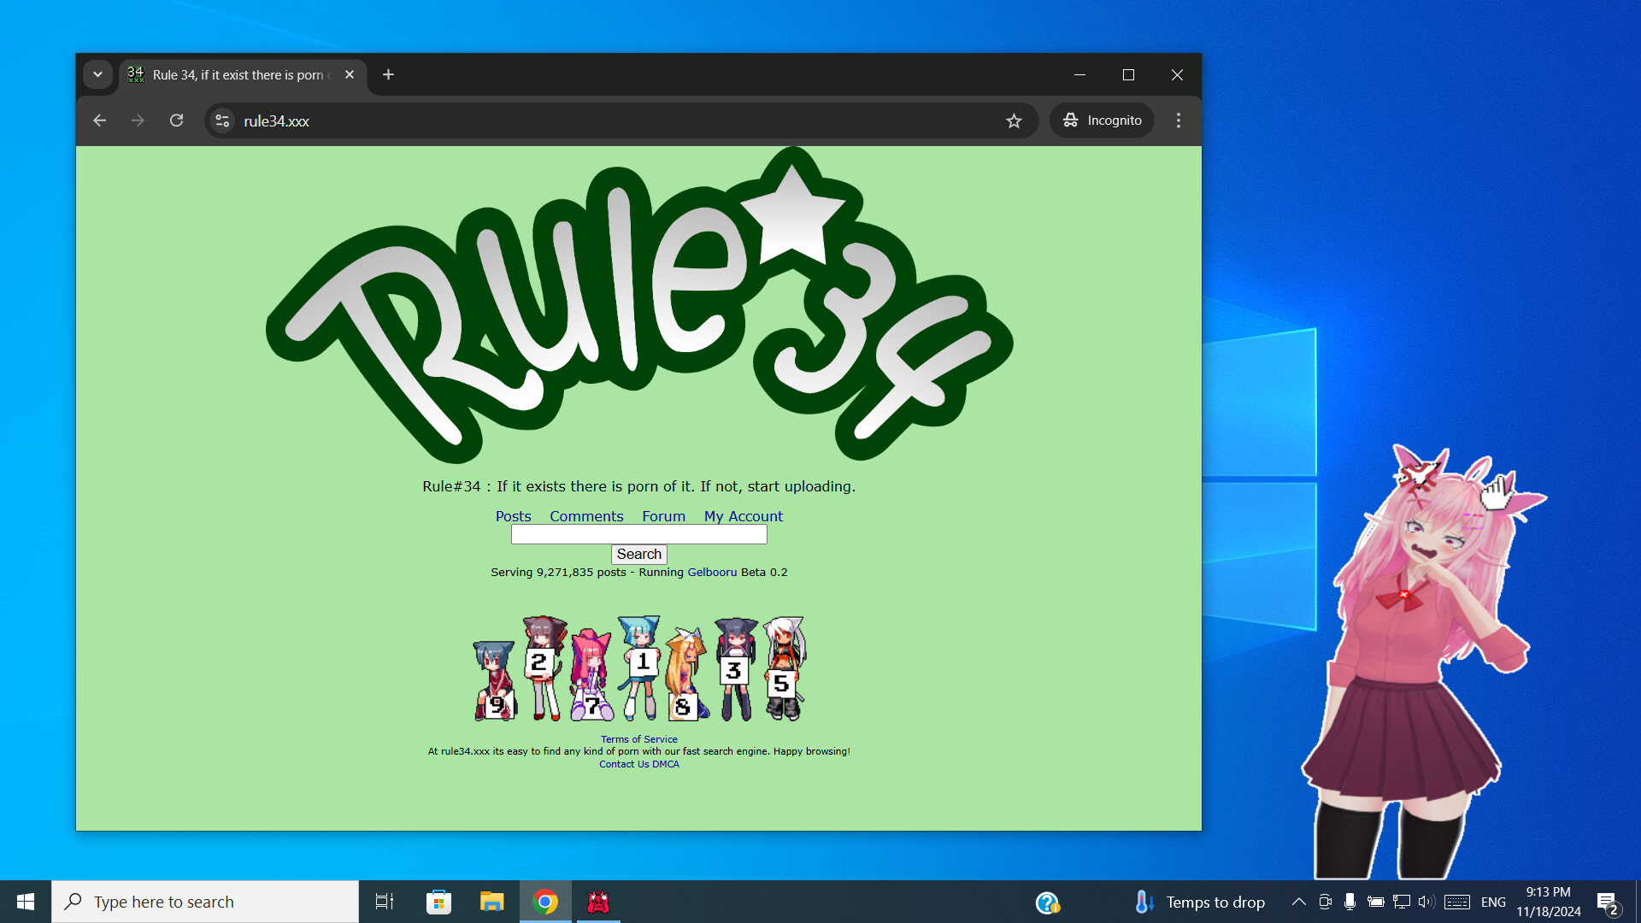Viewport: 1641px width, 923px height.
Task: Open a new browser tab
Action: [388, 74]
